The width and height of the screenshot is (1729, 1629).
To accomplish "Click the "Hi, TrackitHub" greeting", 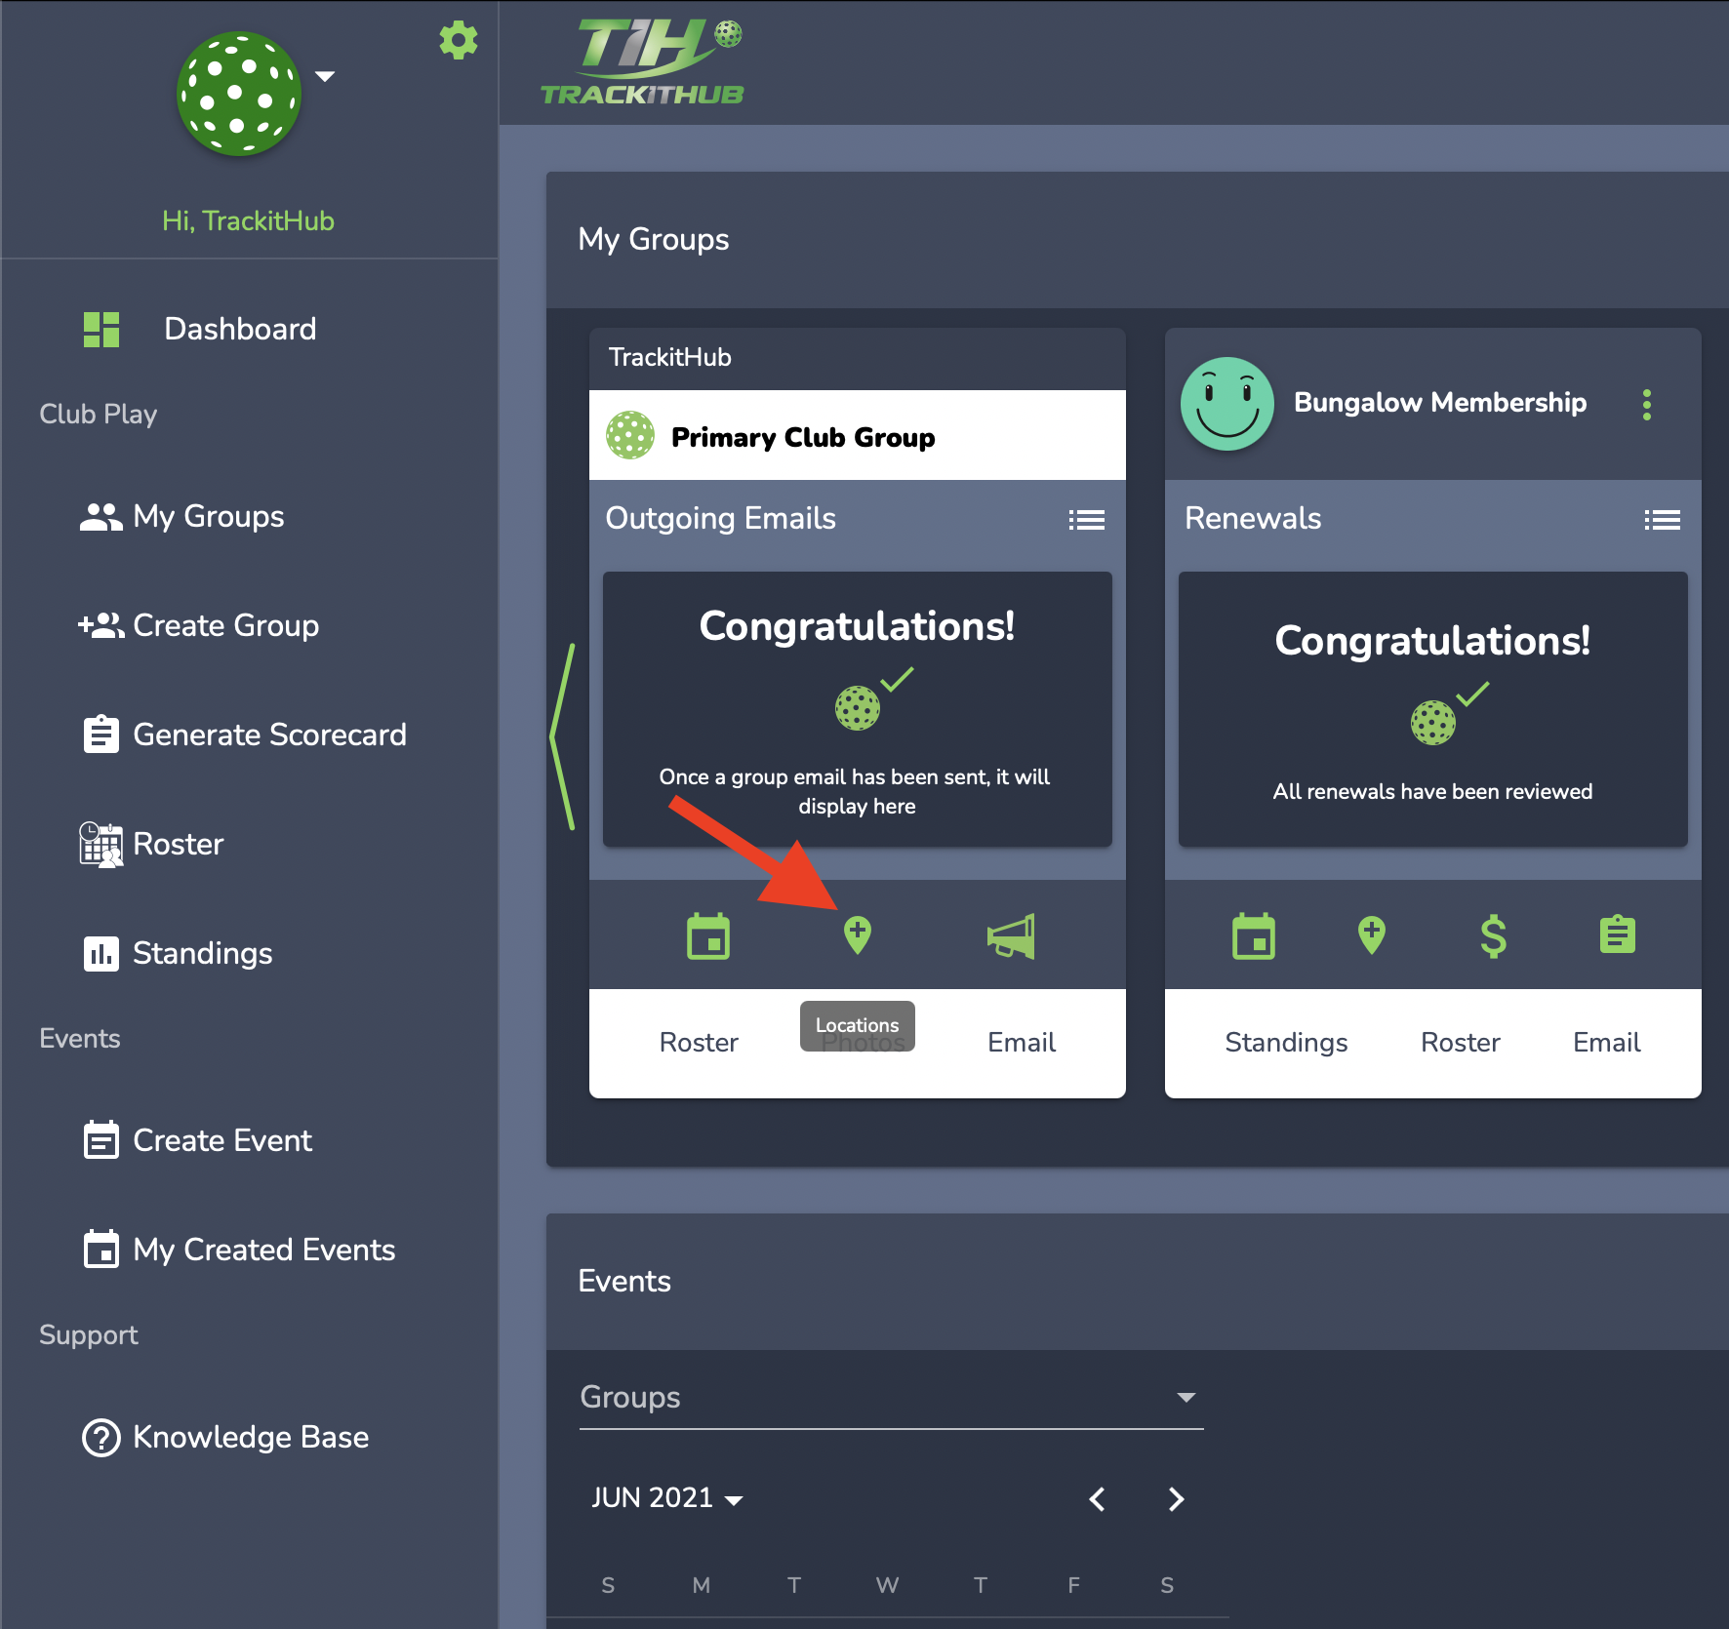I will coord(248,220).
